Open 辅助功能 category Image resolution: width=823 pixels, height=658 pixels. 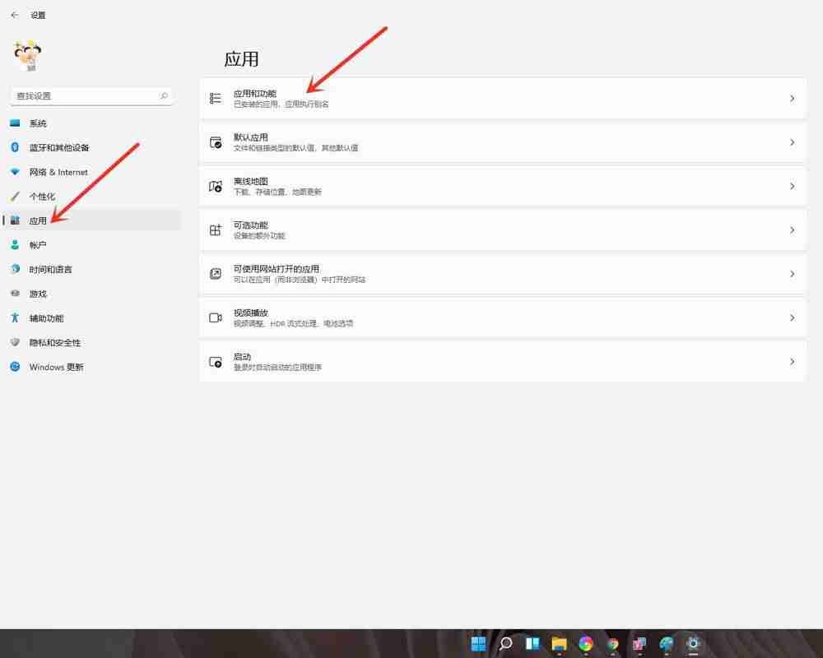coord(92,318)
